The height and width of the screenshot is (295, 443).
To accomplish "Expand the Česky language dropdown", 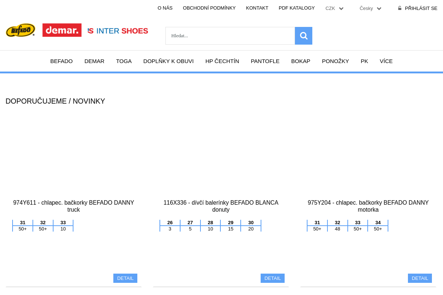I will click(x=371, y=8).
